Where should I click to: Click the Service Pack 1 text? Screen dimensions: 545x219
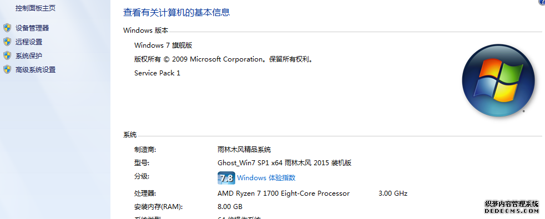point(157,73)
